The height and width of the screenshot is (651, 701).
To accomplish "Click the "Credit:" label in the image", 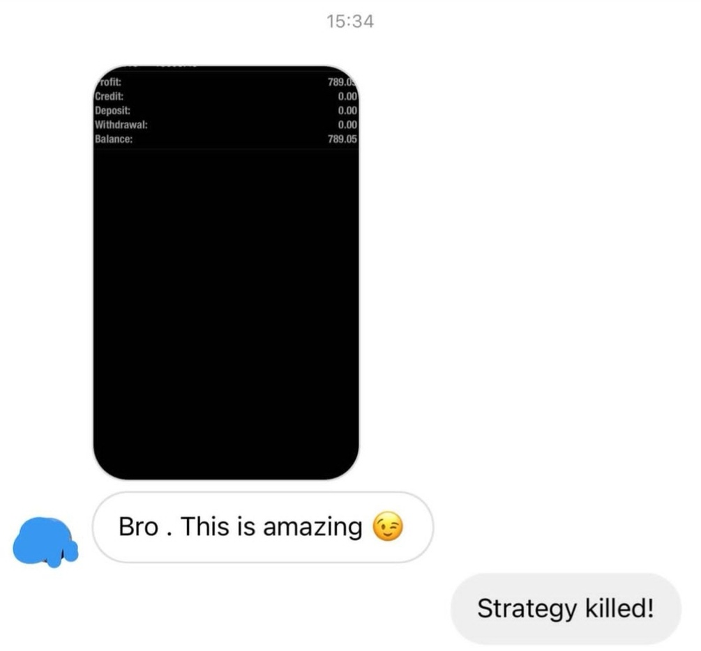I will click(x=109, y=96).
